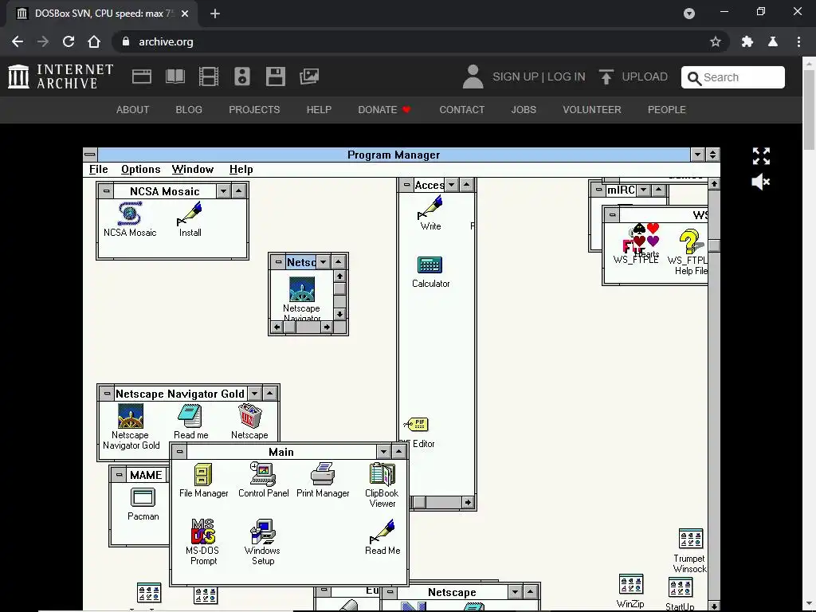Viewport: 816px width, 612px height.
Task: Toggle emulator fullscreen mode icon
Action: [761, 156]
